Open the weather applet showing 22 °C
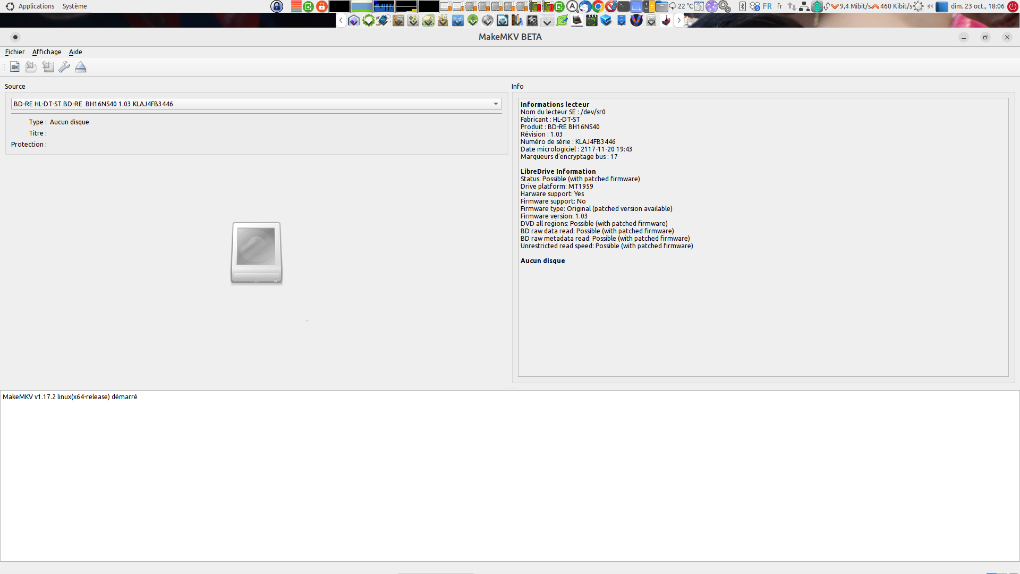 point(681,6)
